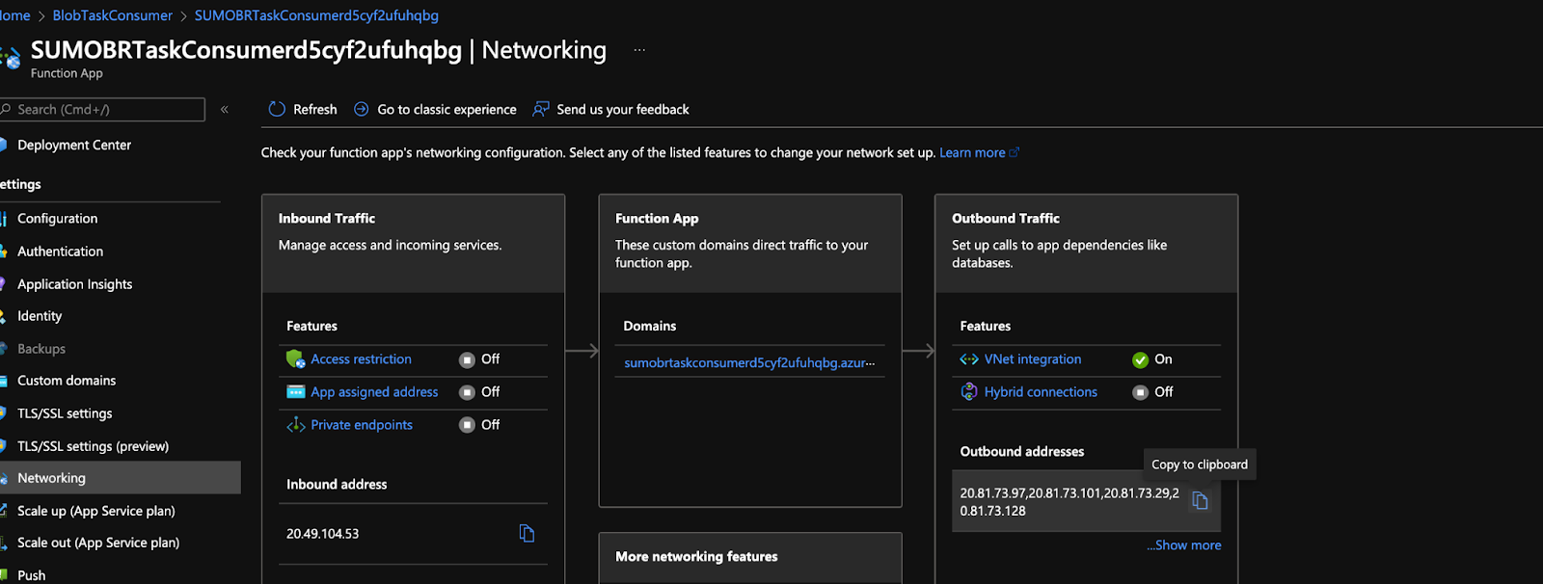1543x584 pixels.
Task: Open the more options ellipsis menu
Action: (x=639, y=50)
